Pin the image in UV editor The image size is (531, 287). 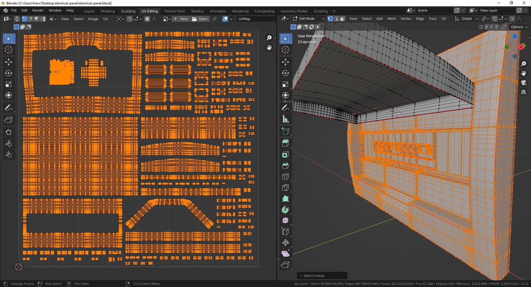pyautogui.click(x=215, y=19)
